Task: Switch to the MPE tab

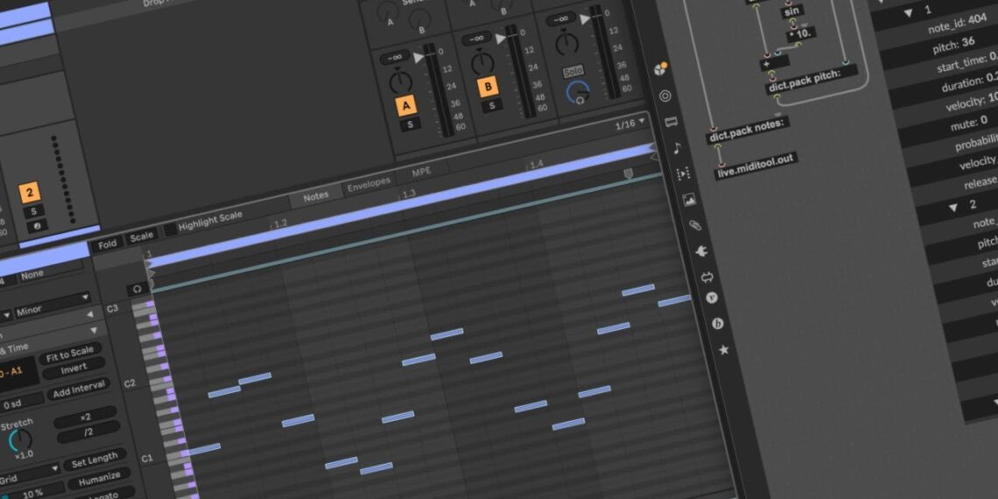Action: 421,172
